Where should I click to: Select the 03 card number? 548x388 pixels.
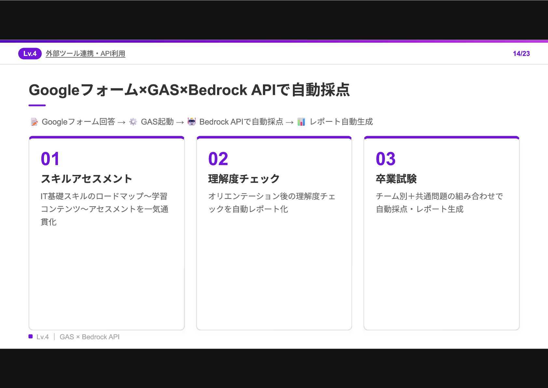click(x=386, y=159)
